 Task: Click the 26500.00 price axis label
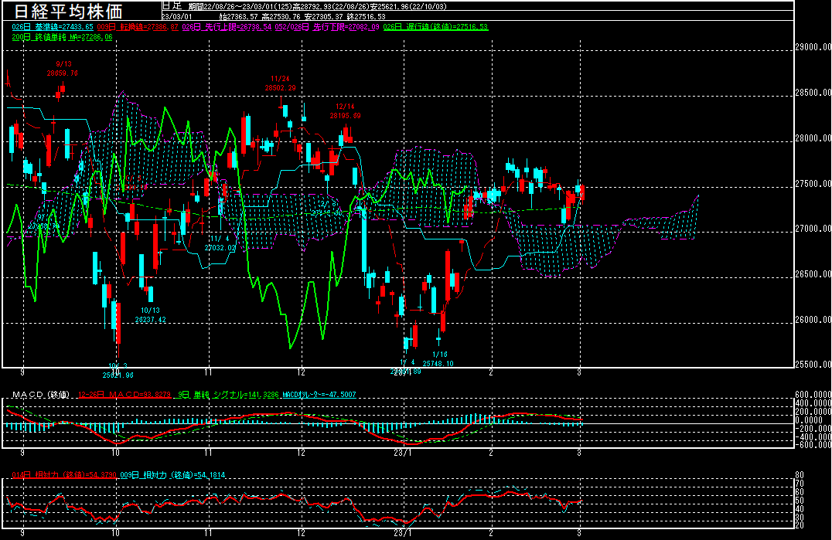[813, 274]
